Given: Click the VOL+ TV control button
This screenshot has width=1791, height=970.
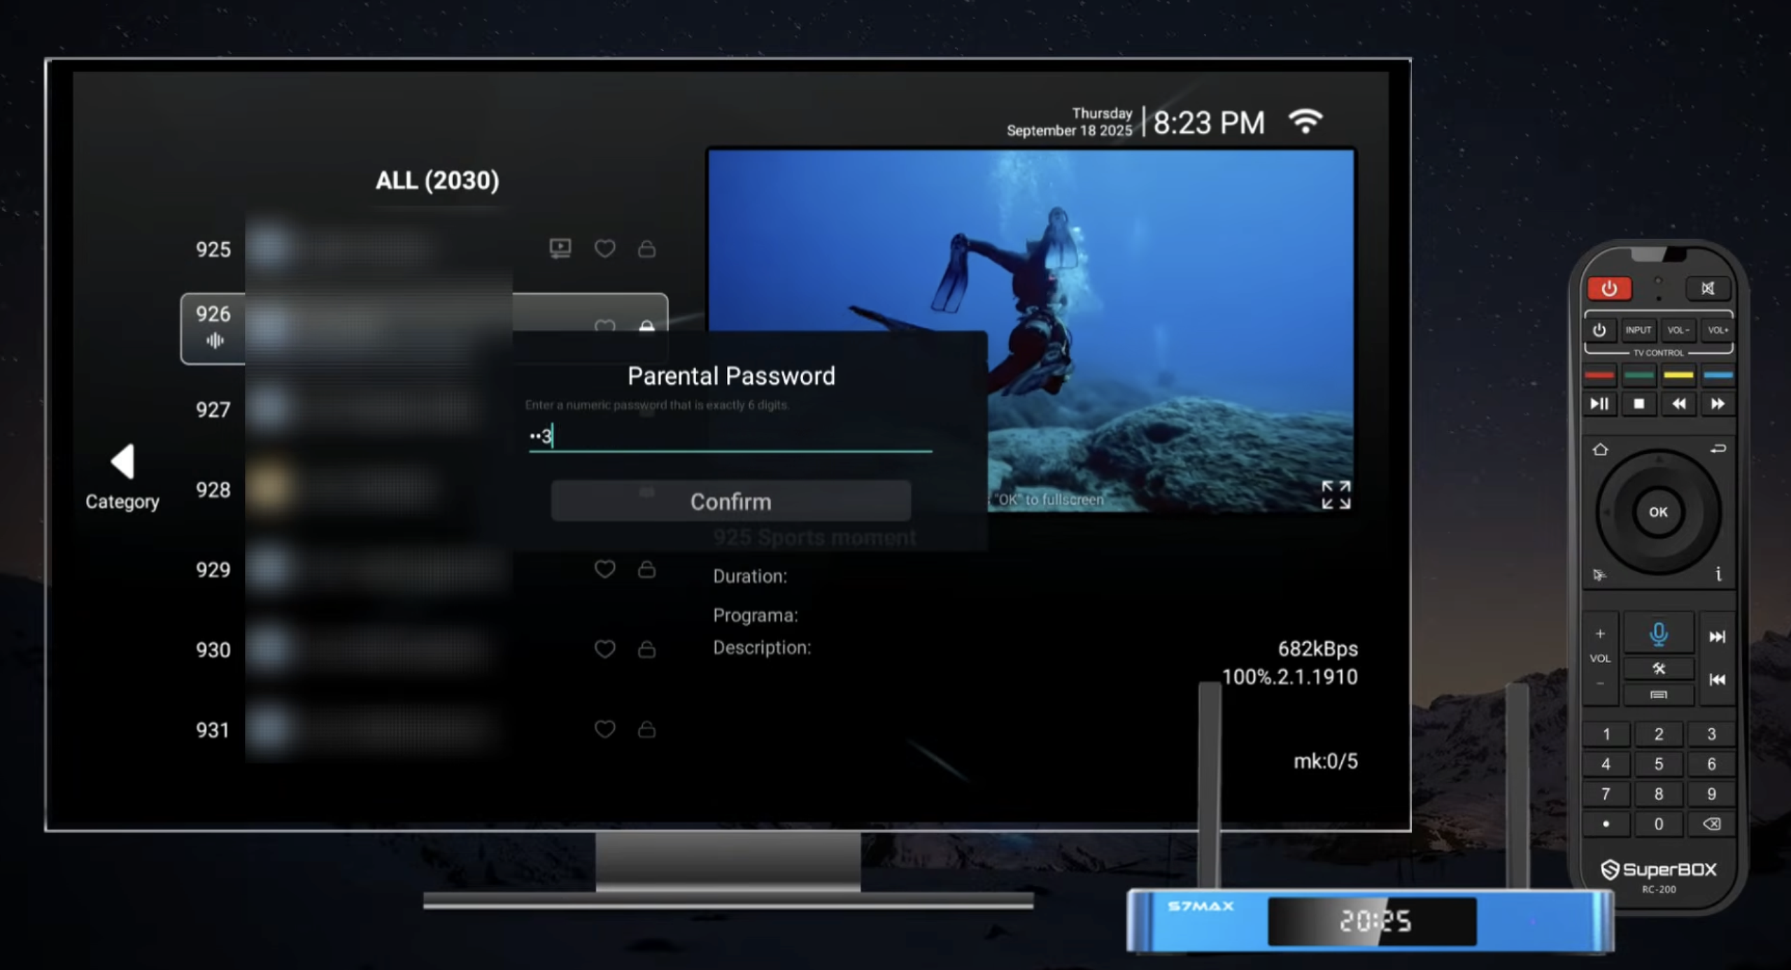Looking at the screenshot, I should pos(1717,329).
